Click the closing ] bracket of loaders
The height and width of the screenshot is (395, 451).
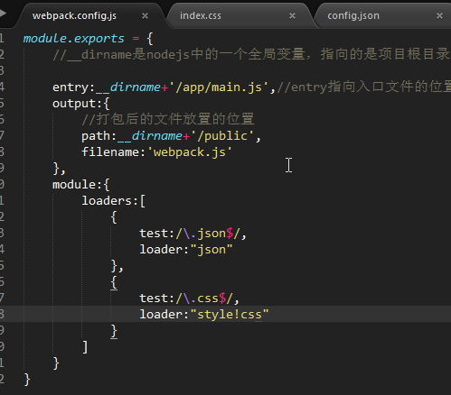pos(85,347)
